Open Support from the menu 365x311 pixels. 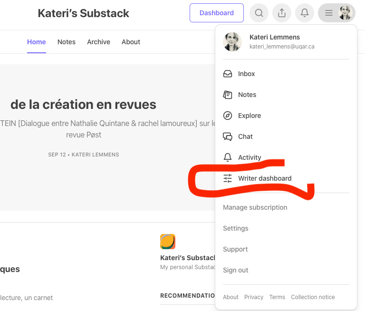click(235, 249)
